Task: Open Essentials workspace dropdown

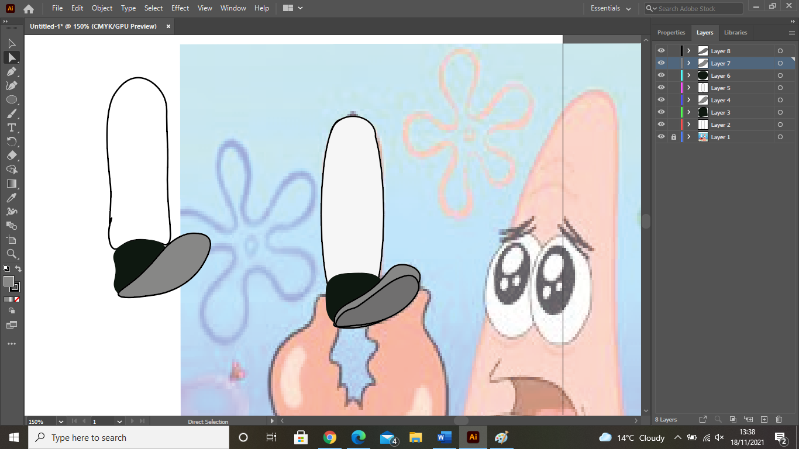Action: click(x=611, y=9)
